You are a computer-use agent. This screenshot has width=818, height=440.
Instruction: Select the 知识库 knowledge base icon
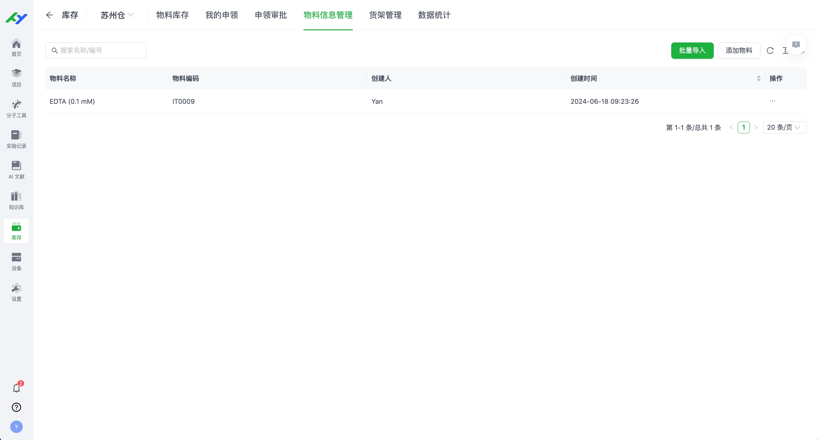[16, 200]
